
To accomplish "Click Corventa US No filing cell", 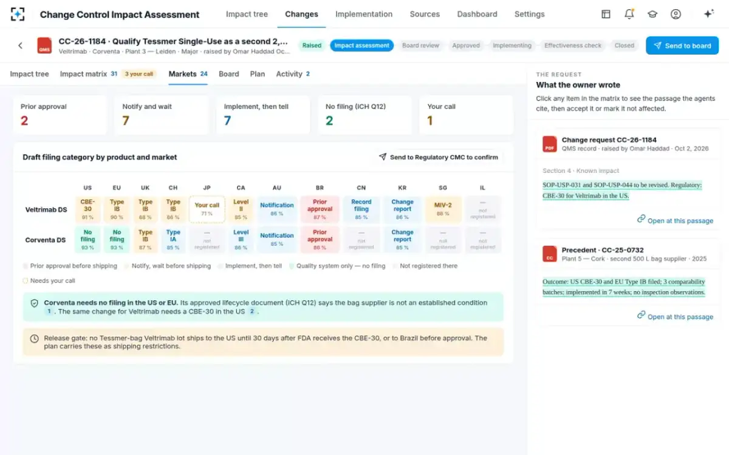I will (87, 240).
